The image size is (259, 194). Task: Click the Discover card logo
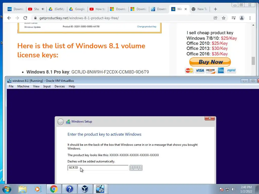tap(210, 70)
